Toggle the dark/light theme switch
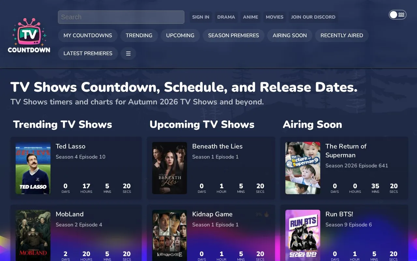 coord(397,15)
